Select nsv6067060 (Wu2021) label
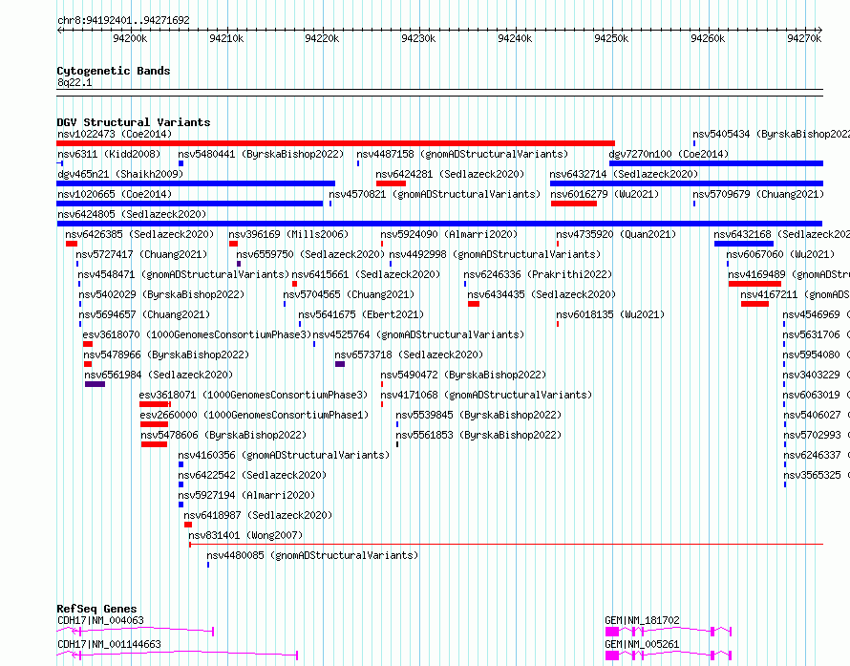 (x=780, y=254)
